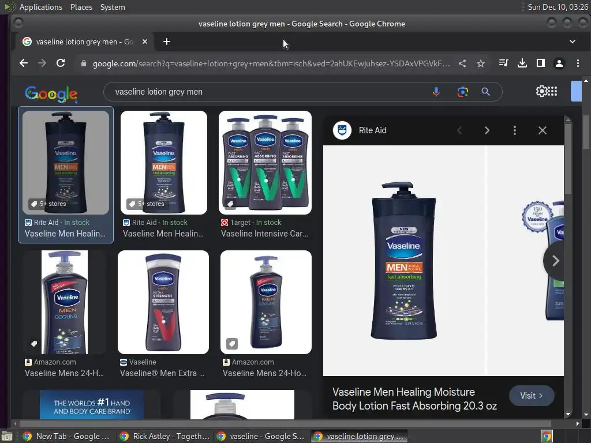Go back to the previous page
Image resolution: width=591 pixels, height=443 pixels.
click(x=23, y=63)
